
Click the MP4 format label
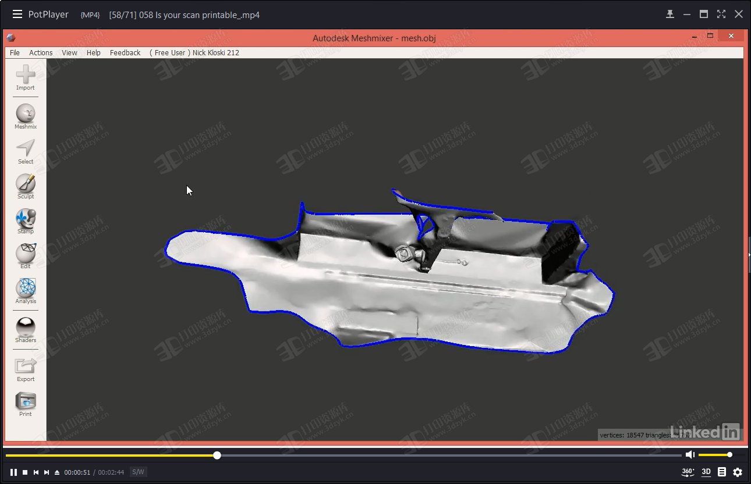click(90, 15)
